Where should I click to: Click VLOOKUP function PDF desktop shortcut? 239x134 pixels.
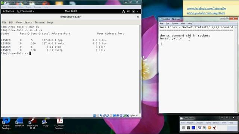(59, 124)
